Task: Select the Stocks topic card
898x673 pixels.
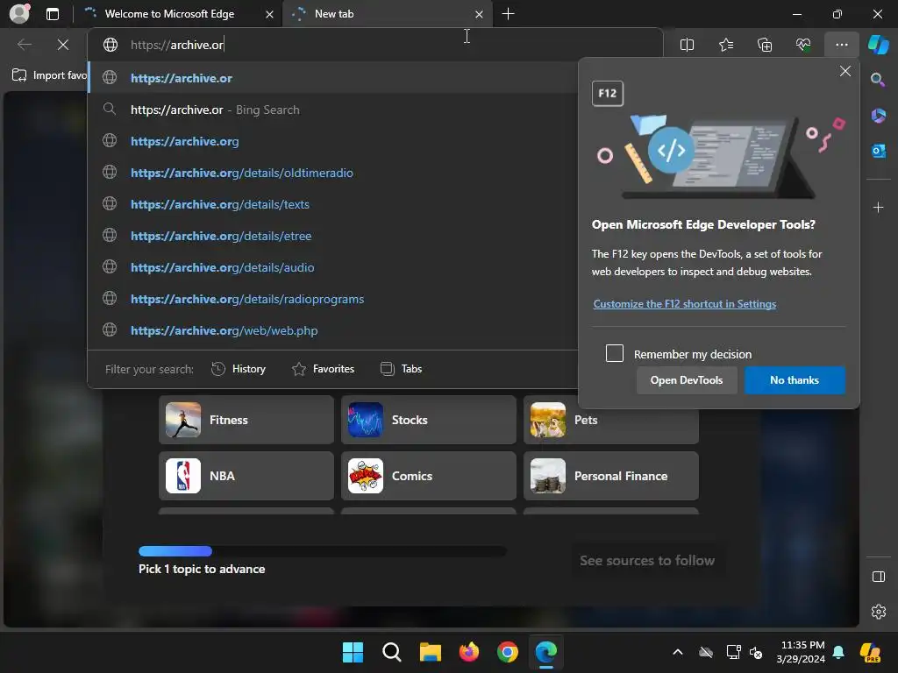Action: pos(428,420)
